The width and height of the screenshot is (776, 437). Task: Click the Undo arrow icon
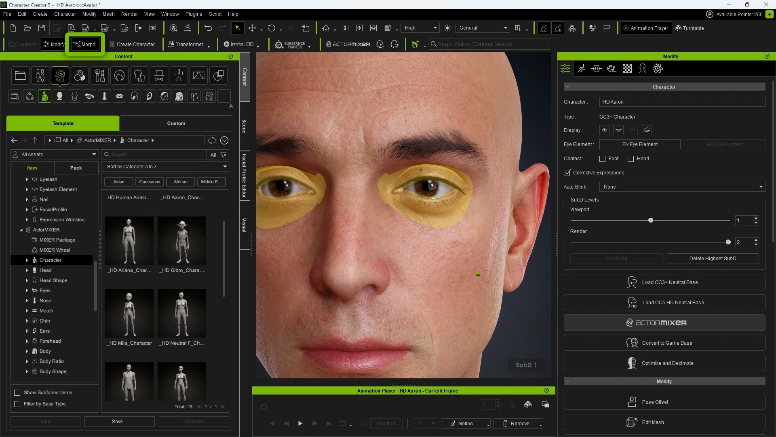[x=208, y=28]
